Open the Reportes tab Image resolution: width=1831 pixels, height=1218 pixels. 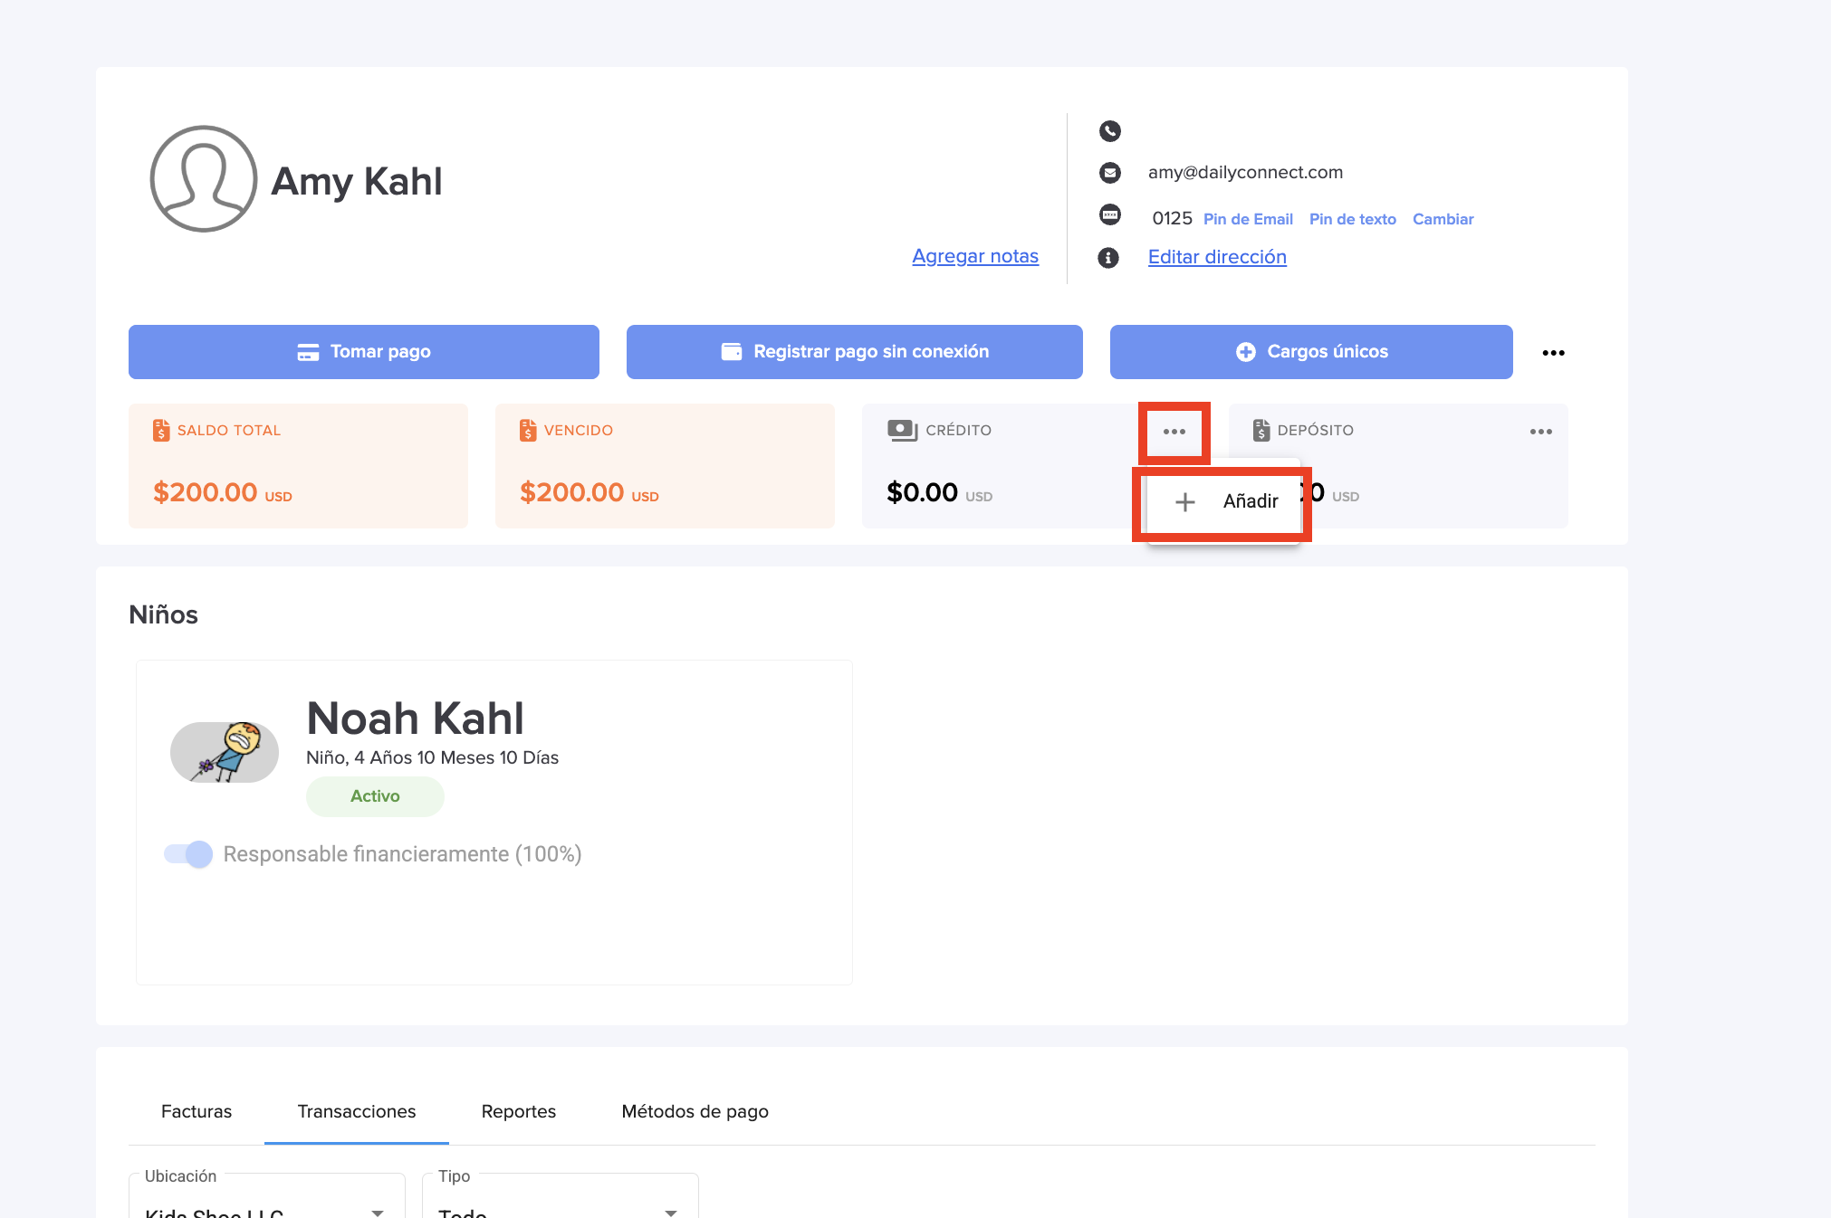click(518, 1111)
